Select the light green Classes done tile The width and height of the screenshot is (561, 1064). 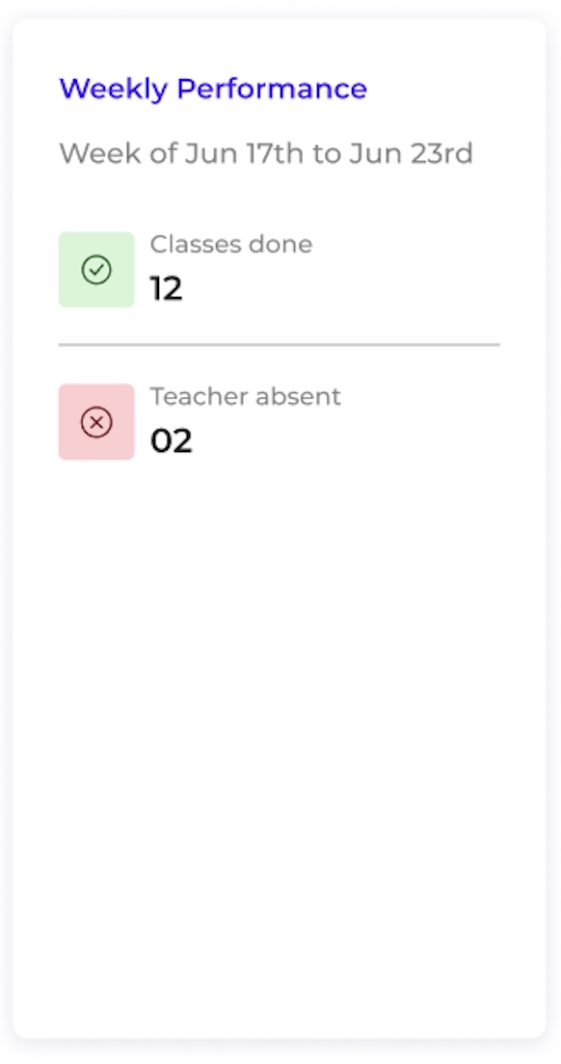(x=96, y=270)
